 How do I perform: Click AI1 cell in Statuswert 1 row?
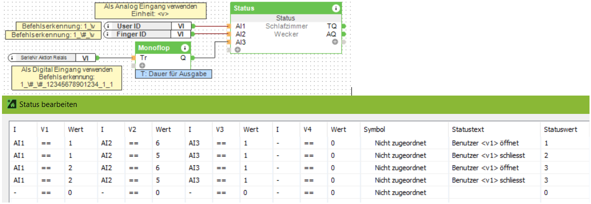point(23,143)
